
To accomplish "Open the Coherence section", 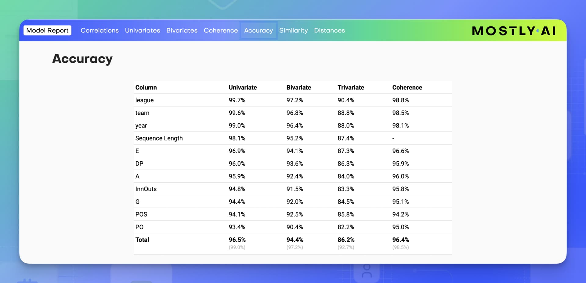I will click(x=221, y=30).
